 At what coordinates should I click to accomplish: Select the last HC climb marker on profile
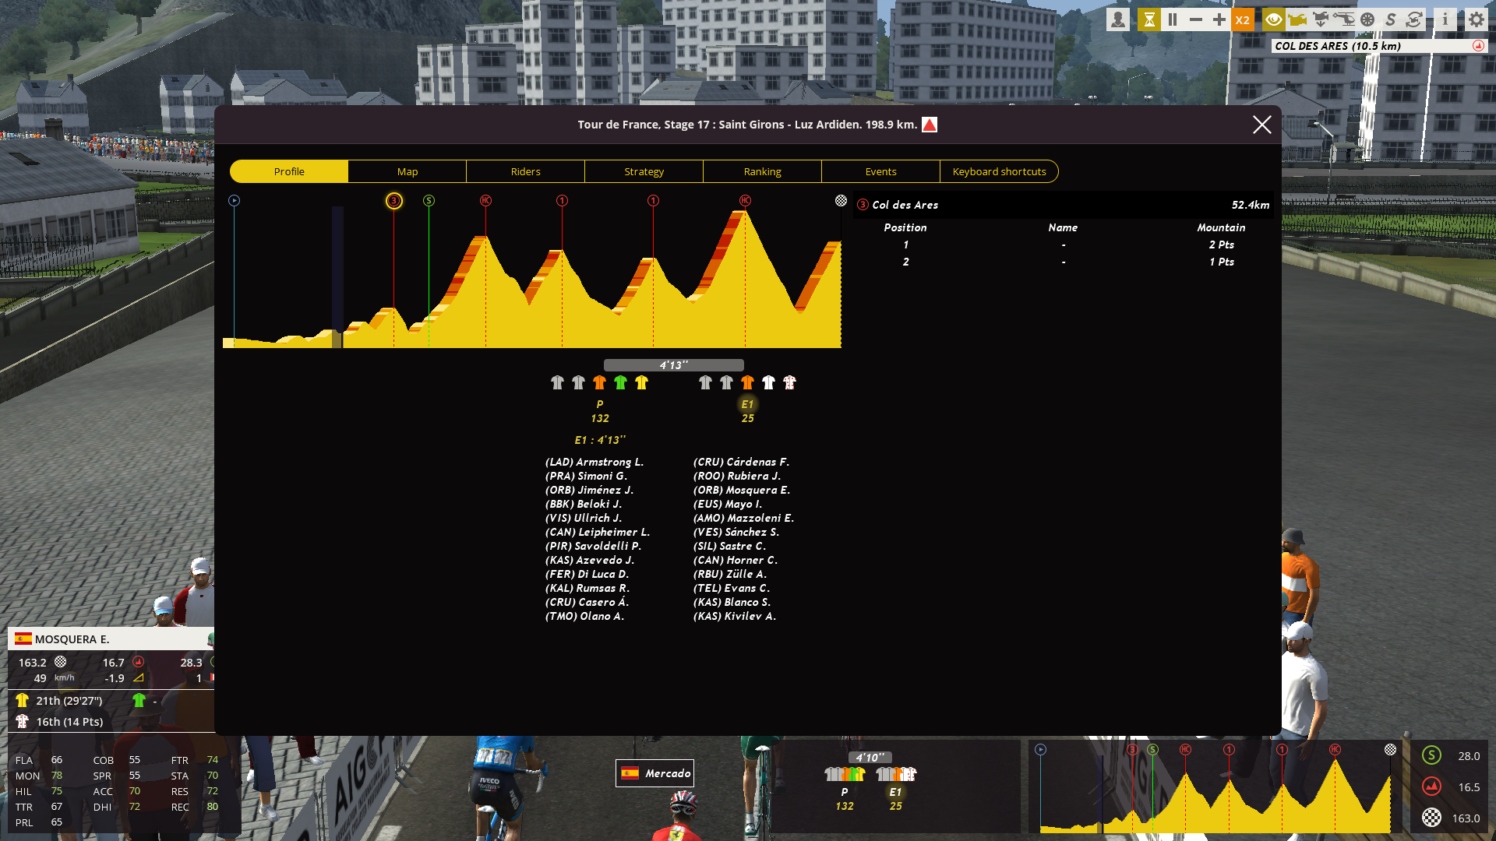(745, 201)
